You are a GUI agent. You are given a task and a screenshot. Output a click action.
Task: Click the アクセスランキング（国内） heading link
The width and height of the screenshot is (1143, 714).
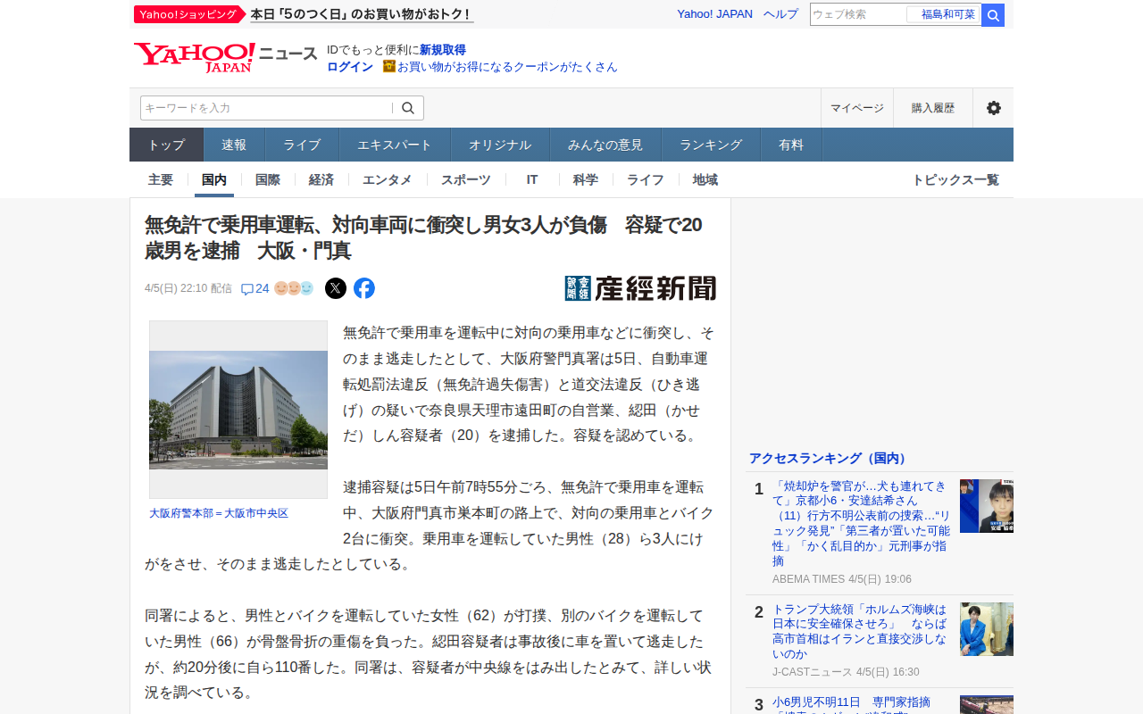point(829,458)
